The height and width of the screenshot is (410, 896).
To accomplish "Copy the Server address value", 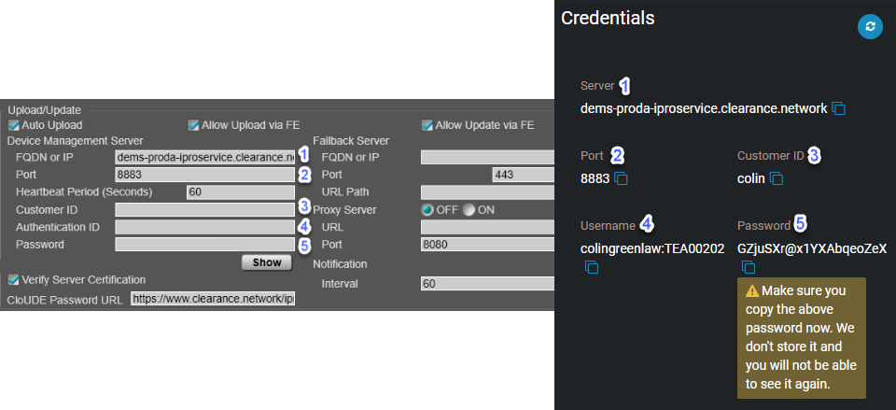I will 838,108.
